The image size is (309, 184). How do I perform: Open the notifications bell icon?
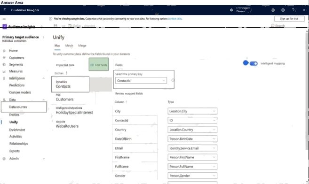pyautogui.click(x=231, y=10)
